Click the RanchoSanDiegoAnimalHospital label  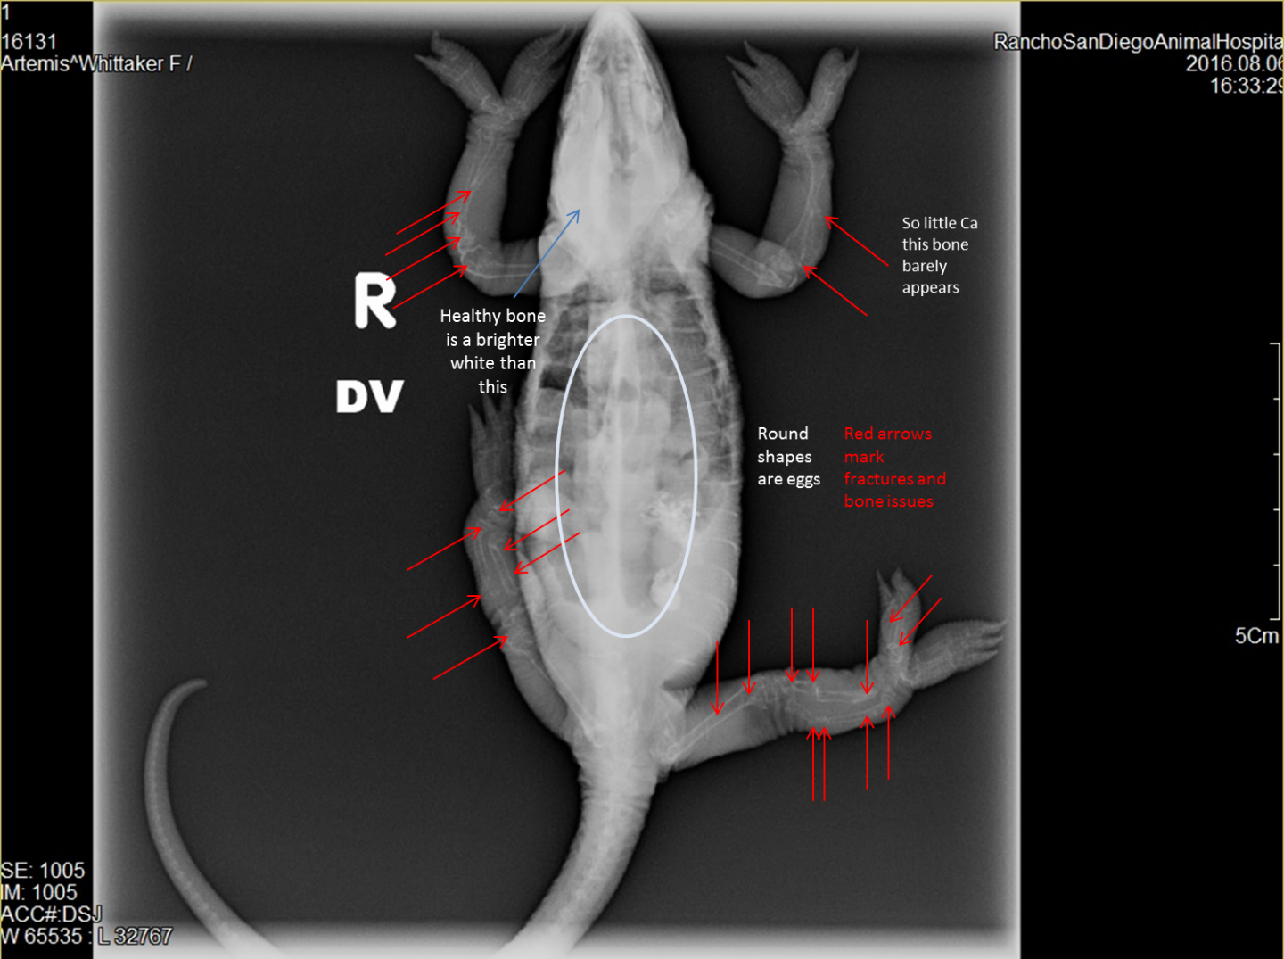click(x=1139, y=42)
